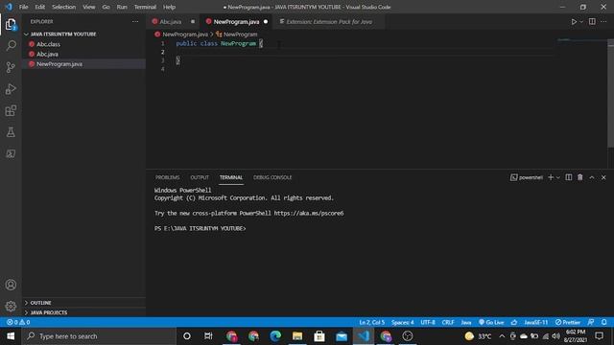This screenshot has width=614, height=345.
Task: Open the Selection menu
Action: coord(64,7)
